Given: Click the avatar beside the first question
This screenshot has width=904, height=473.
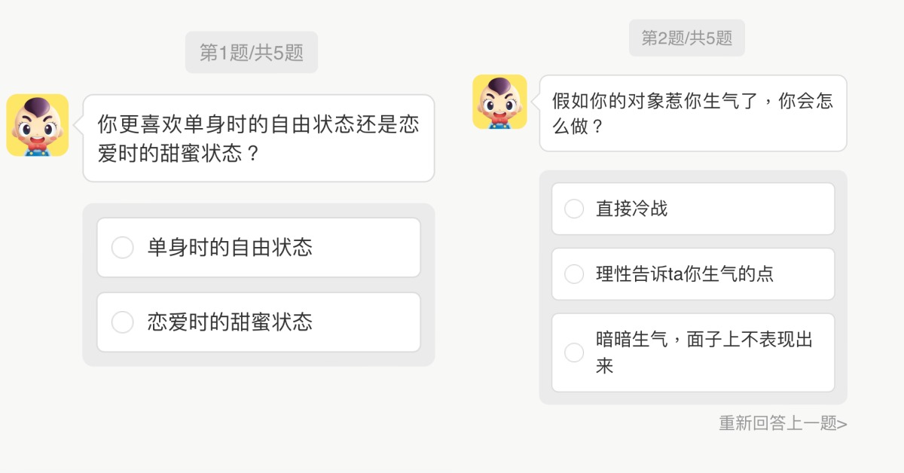Looking at the screenshot, I should pos(38,125).
